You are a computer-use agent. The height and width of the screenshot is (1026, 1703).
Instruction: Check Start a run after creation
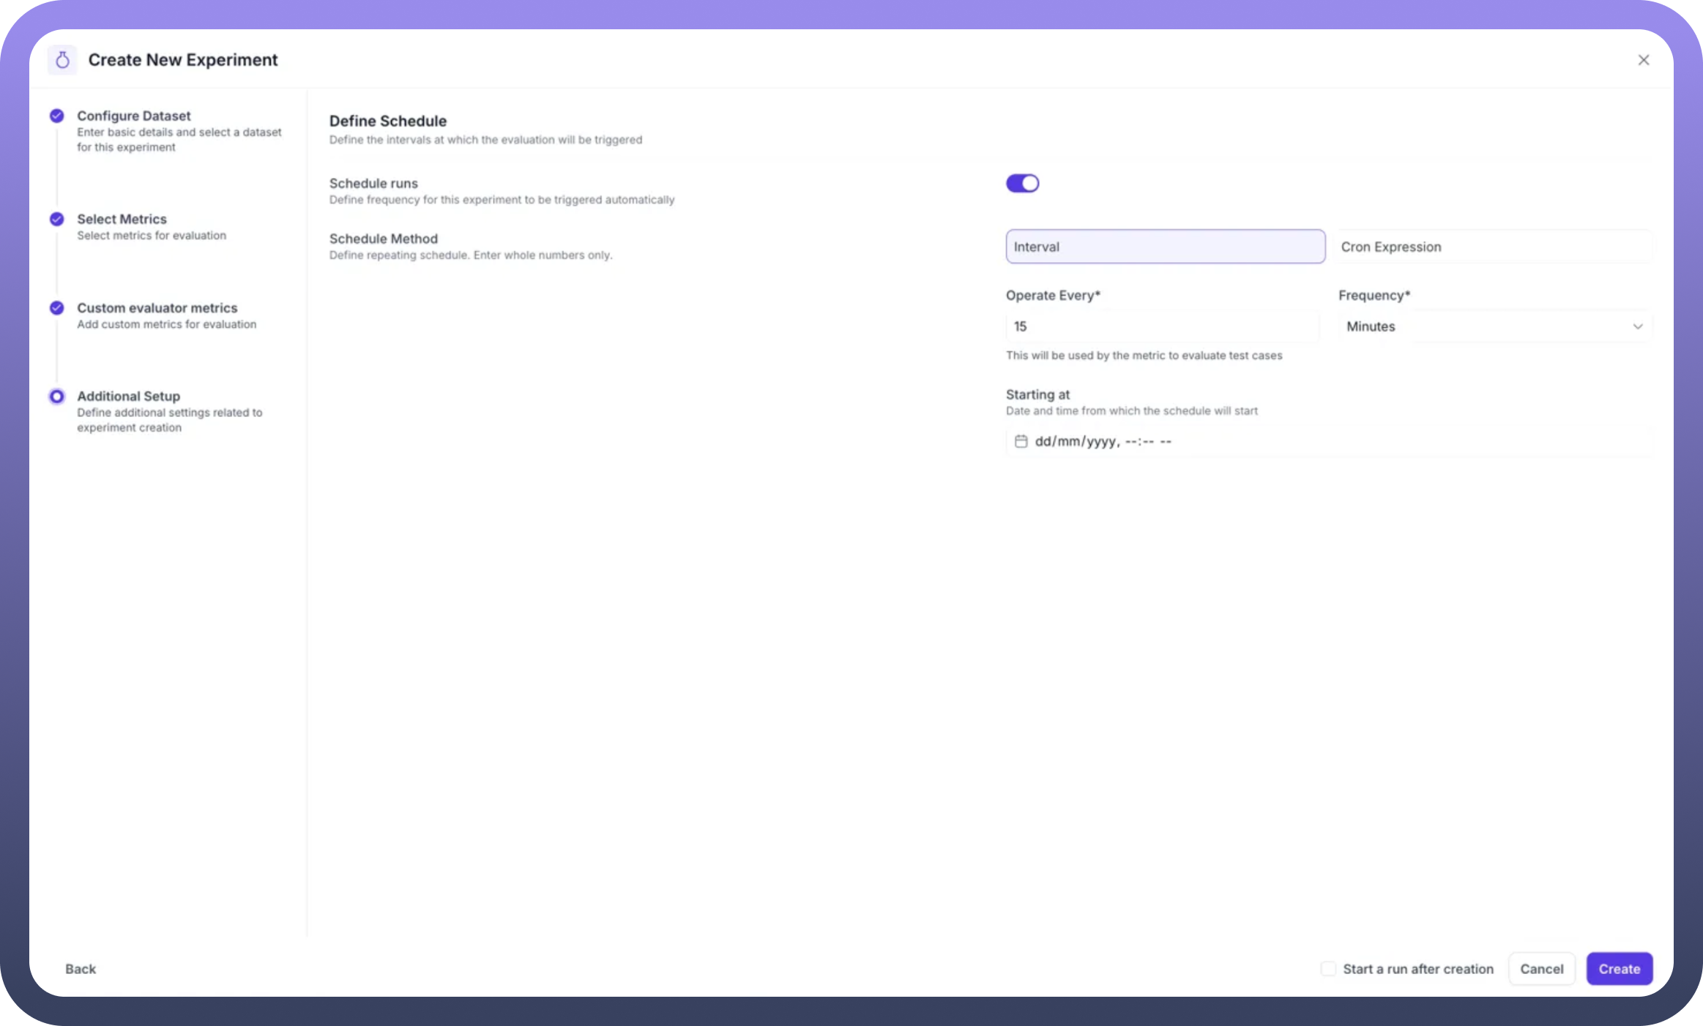(1327, 969)
